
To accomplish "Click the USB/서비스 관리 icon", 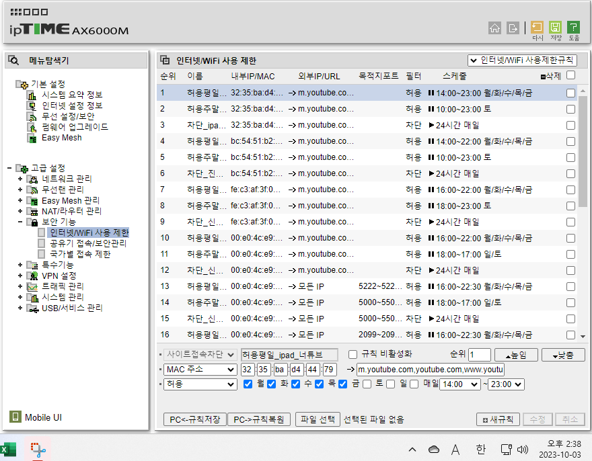I will click(x=32, y=308).
